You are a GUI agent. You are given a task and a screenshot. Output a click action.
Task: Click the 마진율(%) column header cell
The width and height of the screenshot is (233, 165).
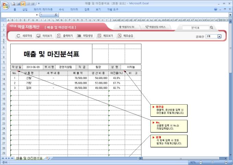116,73
